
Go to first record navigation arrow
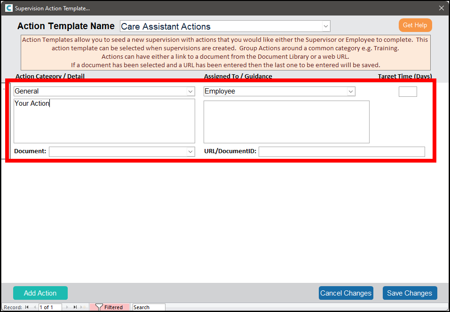pos(27,307)
